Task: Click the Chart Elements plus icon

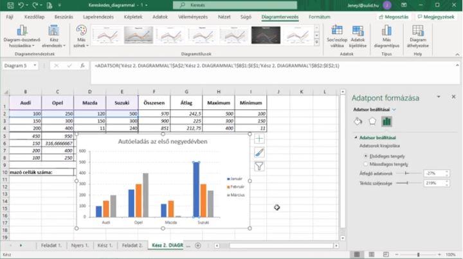Action: point(259,139)
